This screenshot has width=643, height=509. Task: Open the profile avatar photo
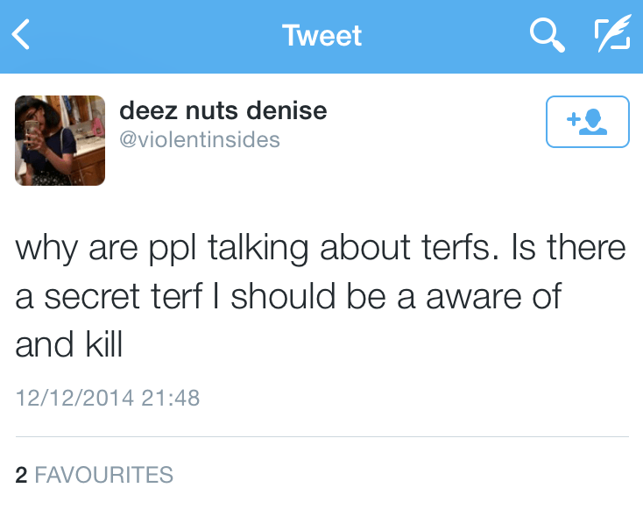(x=60, y=140)
